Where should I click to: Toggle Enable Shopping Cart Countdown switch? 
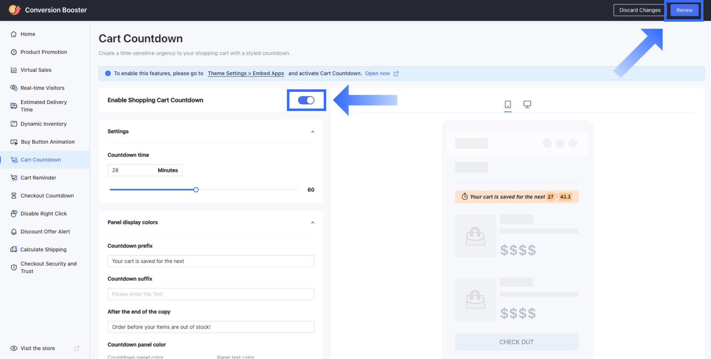click(306, 100)
